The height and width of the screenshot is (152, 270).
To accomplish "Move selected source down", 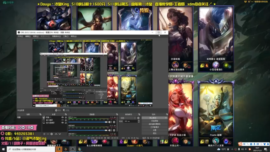I will tap(60, 134).
